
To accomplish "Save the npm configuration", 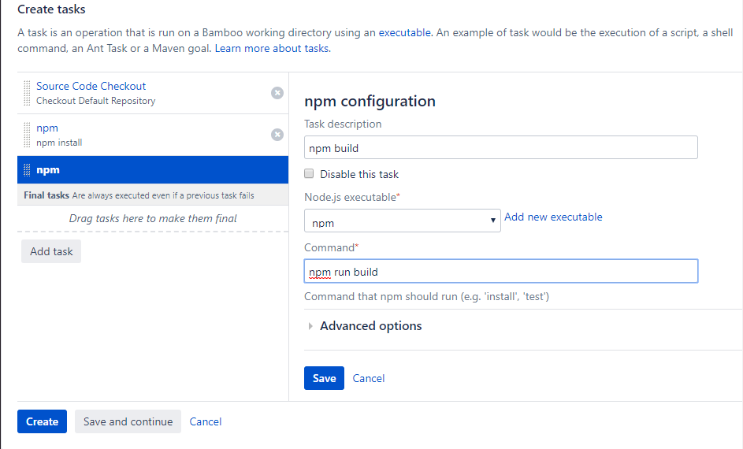I will click(x=324, y=378).
